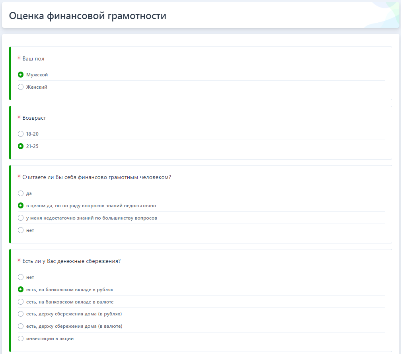Answer "нет" to financial literacy question
The image size is (401, 354).
(21, 230)
